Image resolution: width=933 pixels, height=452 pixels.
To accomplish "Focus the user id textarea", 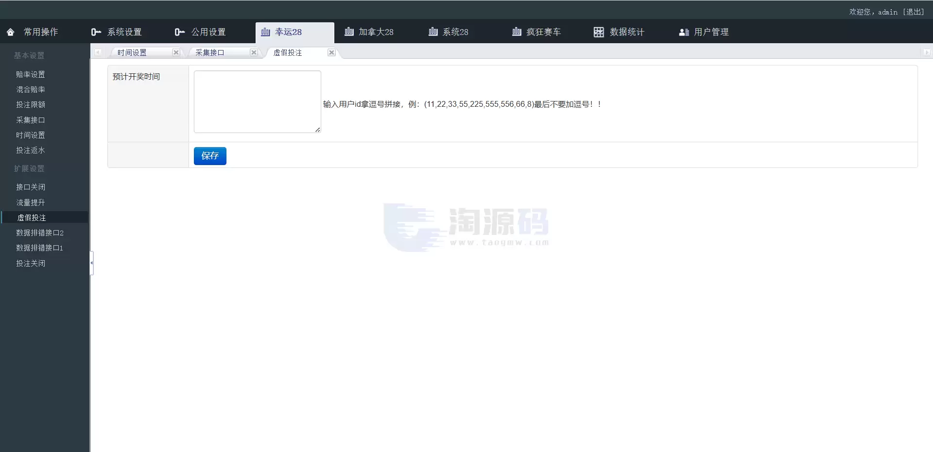I will [258, 101].
